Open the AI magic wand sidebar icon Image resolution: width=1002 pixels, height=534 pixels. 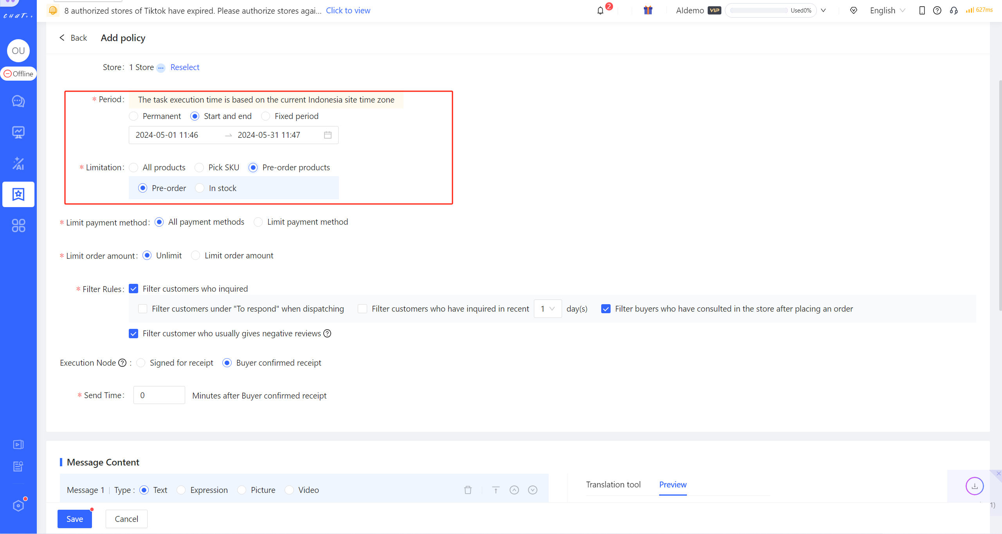18,163
